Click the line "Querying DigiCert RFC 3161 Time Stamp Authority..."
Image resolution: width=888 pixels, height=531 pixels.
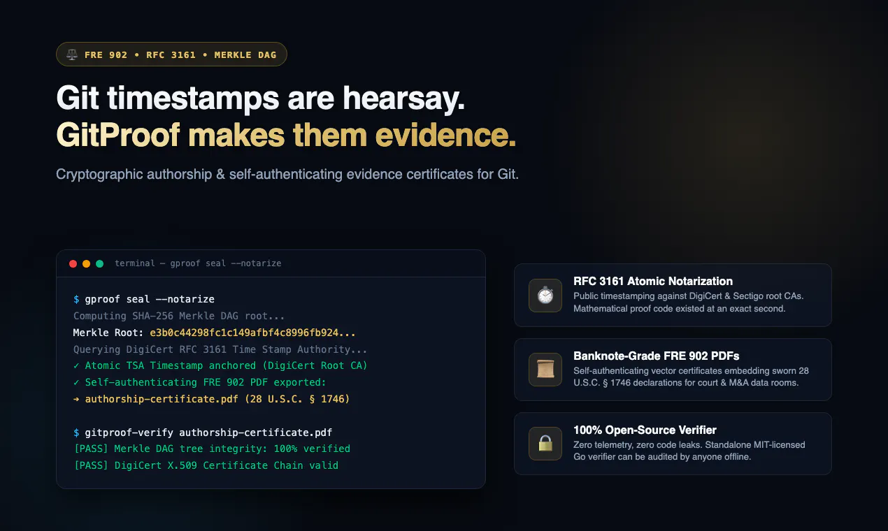point(220,349)
